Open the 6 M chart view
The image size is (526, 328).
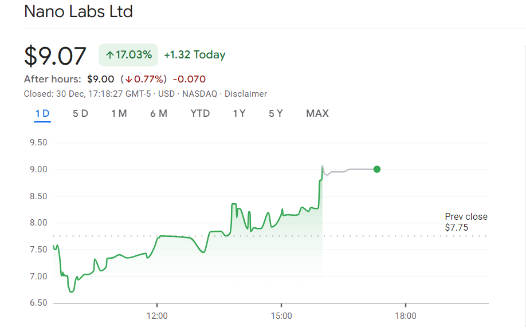coord(159,113)
